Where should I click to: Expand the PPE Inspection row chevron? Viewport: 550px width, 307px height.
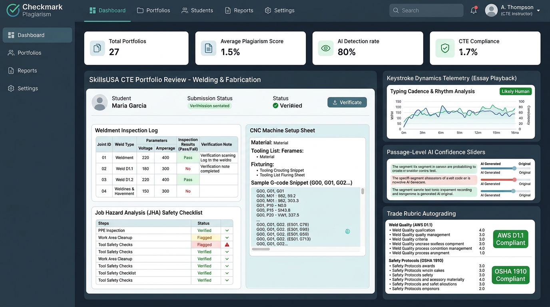point(227,231)
